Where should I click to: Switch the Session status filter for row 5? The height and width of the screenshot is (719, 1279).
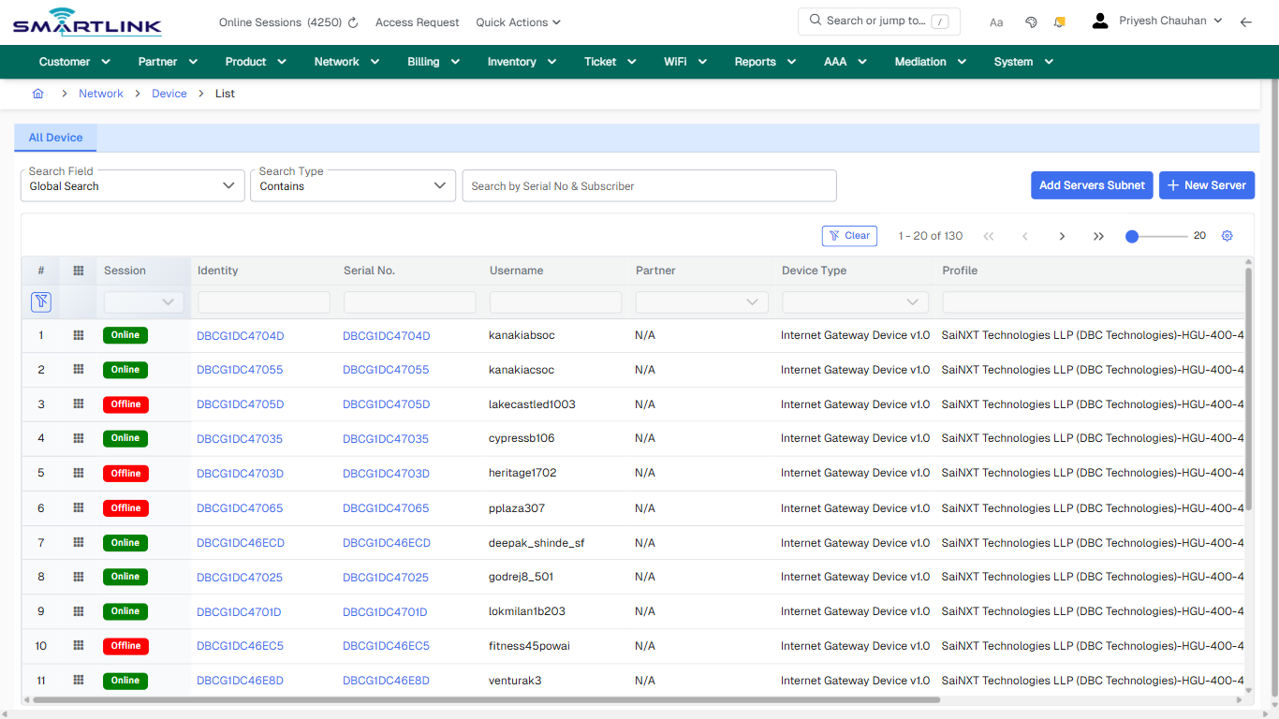pyautogui.click(x=125, y=473)
